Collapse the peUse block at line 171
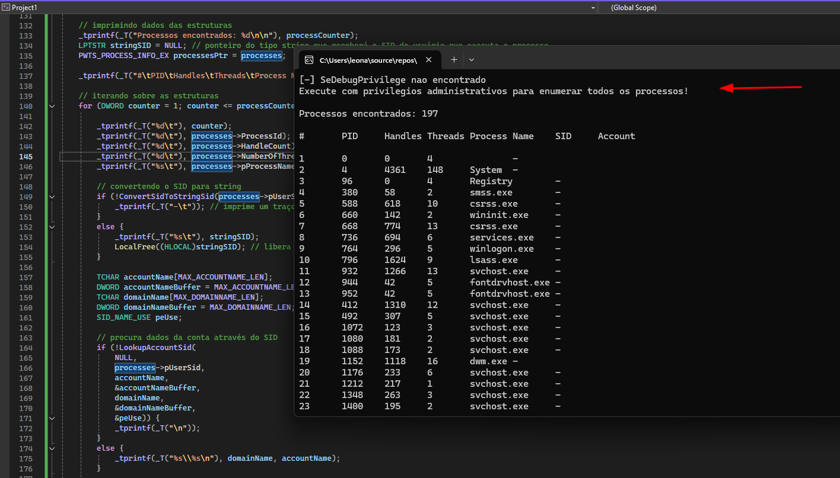This screenshot has width=840, height=478. point(52,418)
